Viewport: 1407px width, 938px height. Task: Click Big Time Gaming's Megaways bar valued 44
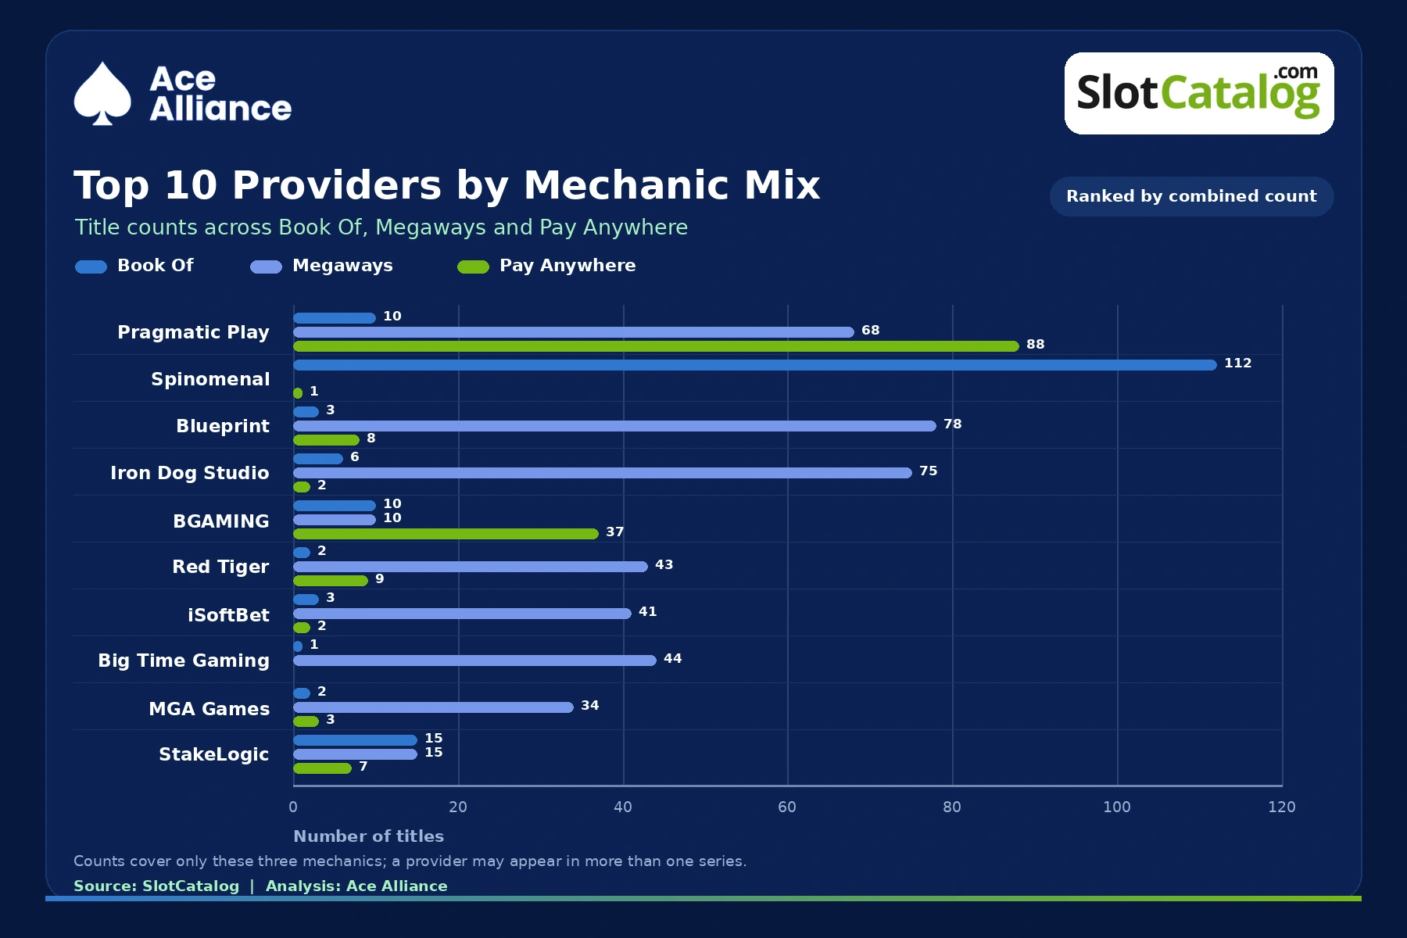pyautogui.click(x=474, y=661)
